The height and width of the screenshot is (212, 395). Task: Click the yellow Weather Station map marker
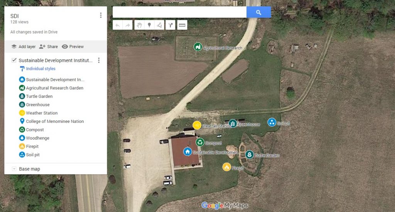coord(197,125)
